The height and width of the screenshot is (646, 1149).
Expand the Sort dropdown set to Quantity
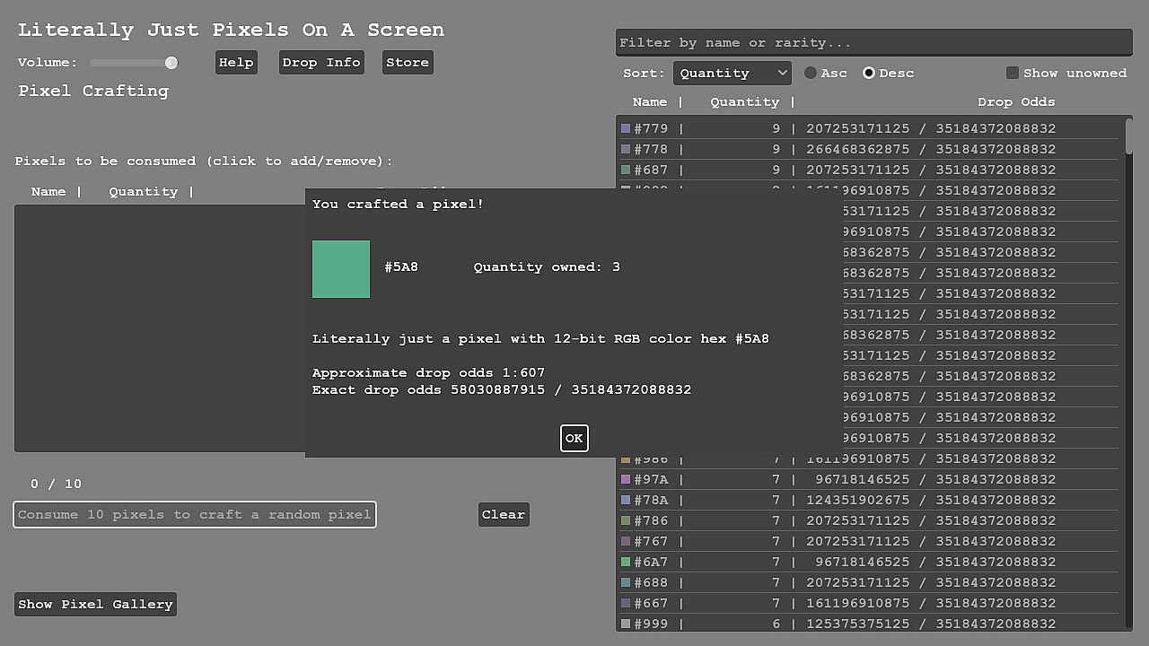pyautogui.click(x=732, y=73)
